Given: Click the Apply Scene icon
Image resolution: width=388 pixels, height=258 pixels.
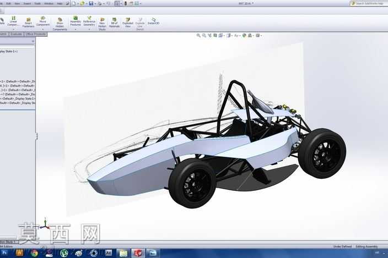Looking at the screenshot, I should [250, 36].
